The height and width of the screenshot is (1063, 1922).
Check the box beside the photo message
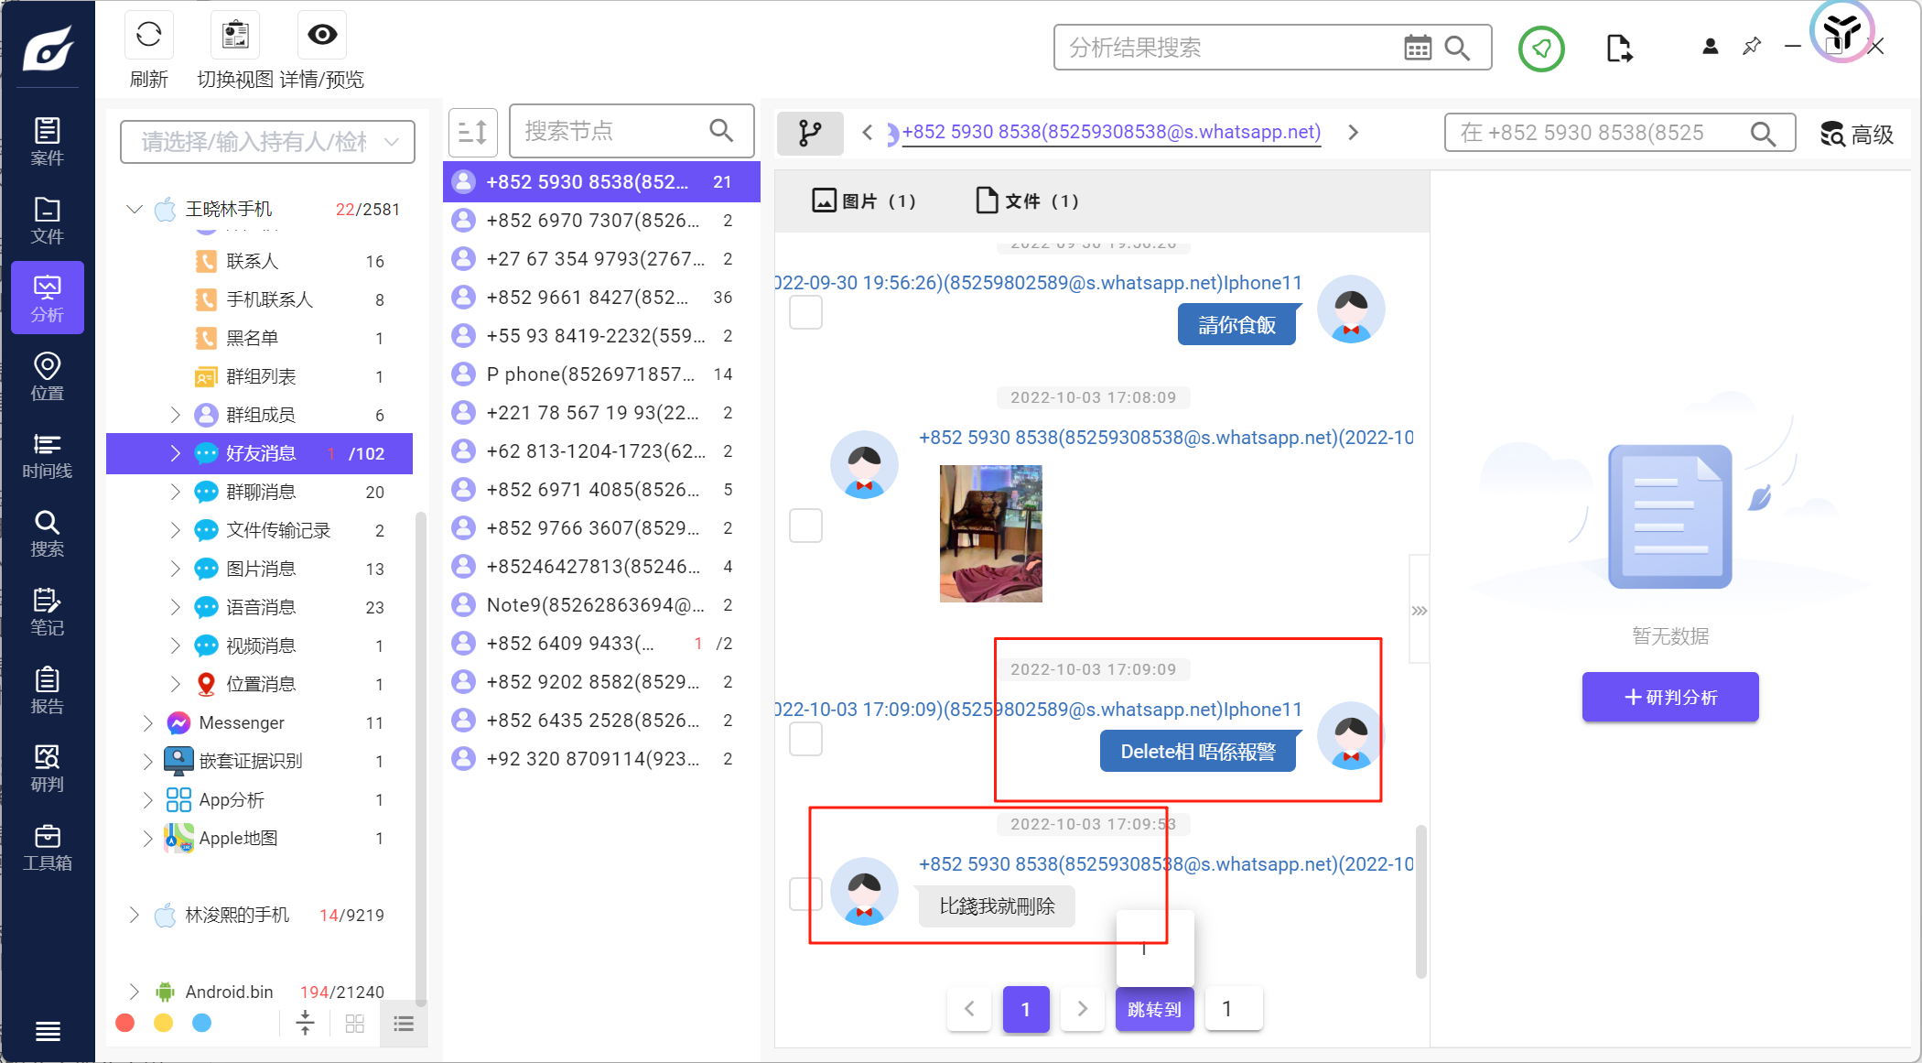pos(805,526)
